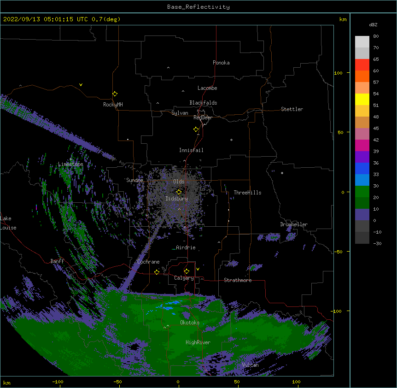The width and height of the screenshot is (397, 388).
Task: Click the Strathmore city label
Action: pos(238,280)
